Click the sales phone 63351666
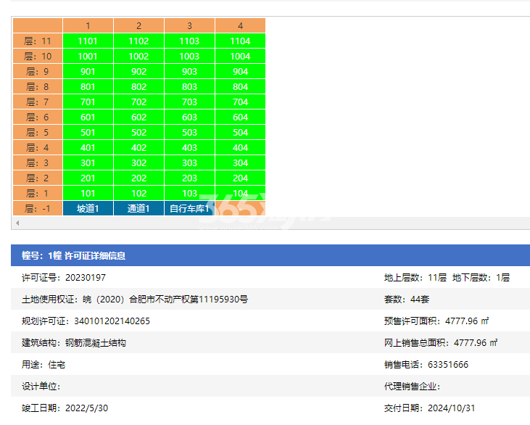This screenshot has width=530, height=425. tap(448, 365)
